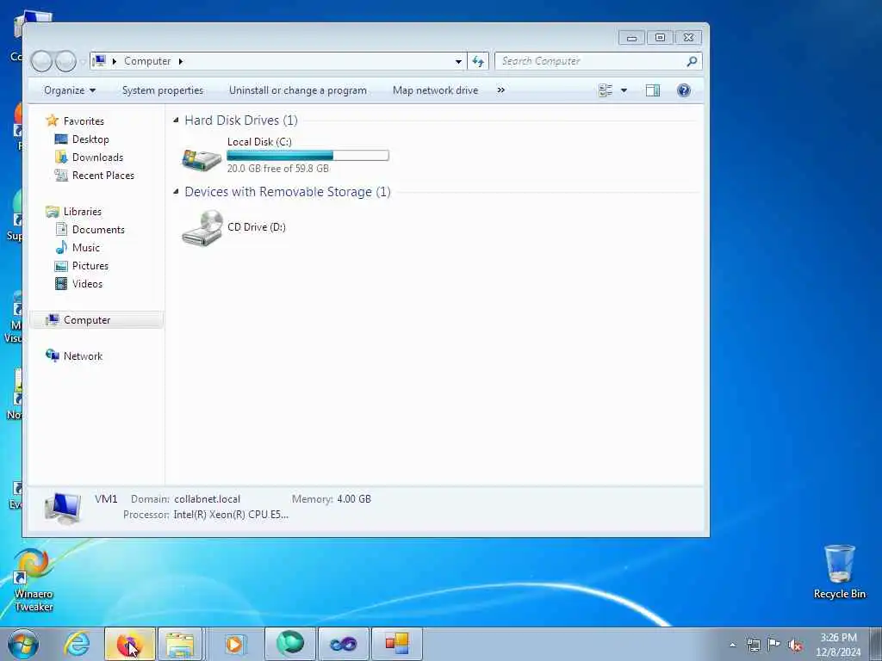Open the Action Center flag icon
This screenshot has width=882, height=661.
(774, 645)
